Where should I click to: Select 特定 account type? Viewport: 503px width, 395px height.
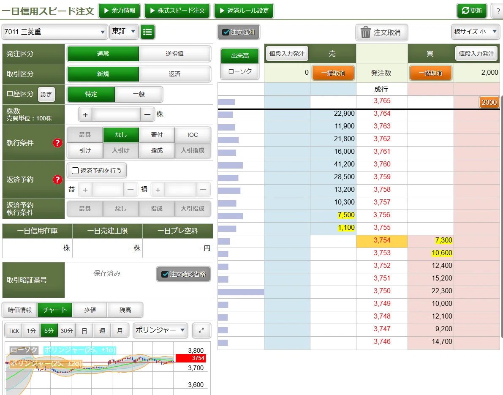91,94
